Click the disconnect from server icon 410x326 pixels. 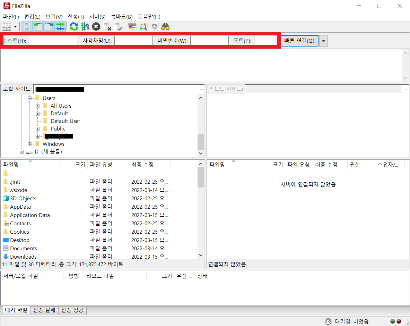point(107,26)
